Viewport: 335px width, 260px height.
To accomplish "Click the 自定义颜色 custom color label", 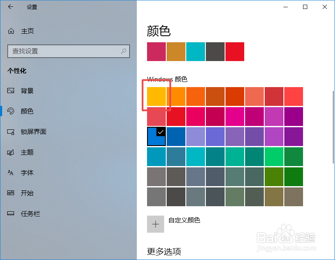I will [x=184, y=220].
